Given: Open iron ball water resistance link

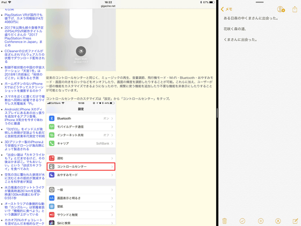Looking at the screenshot, I should 24,178.
